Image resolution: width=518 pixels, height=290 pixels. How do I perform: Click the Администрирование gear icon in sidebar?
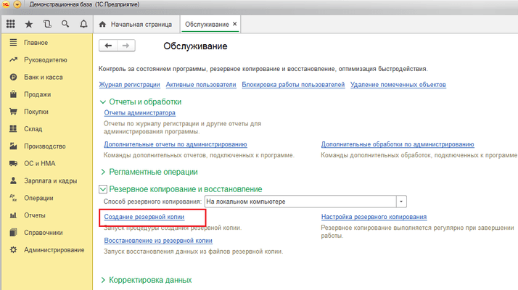click(x=13, y=250)
